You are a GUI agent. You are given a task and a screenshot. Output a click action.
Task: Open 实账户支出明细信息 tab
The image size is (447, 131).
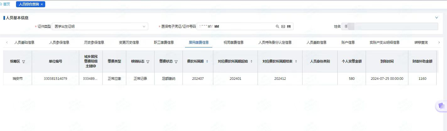(384, 42)
